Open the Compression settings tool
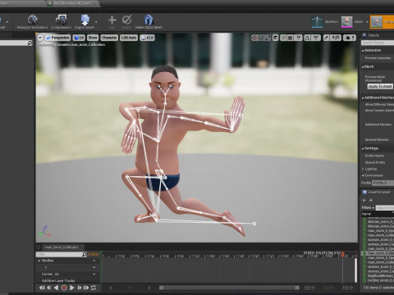394x295 pixels. pyautogui.click(x=61, y=22)
